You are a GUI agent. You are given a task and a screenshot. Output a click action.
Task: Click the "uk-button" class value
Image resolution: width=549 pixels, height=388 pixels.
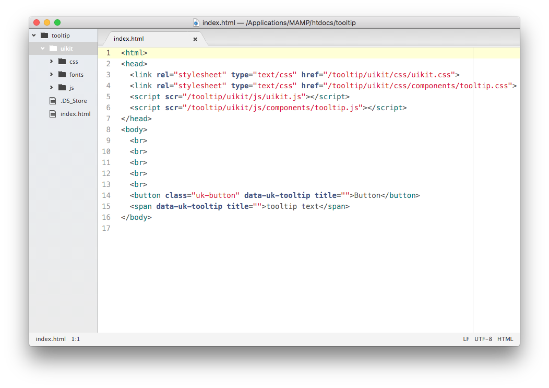(216, 196)
